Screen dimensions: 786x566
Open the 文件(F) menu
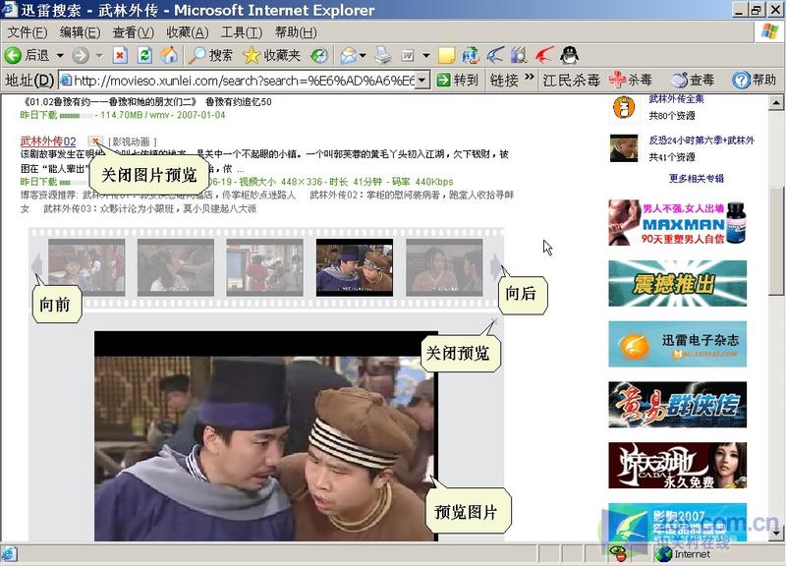[x=28, y=32]
